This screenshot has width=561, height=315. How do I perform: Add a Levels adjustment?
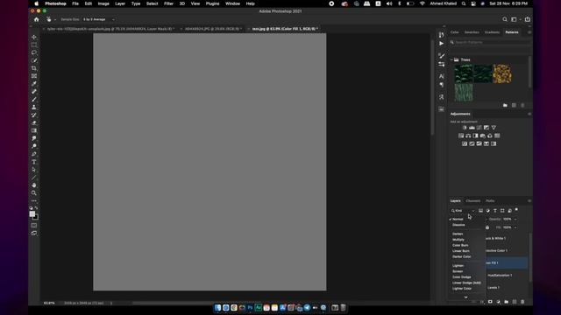click(472, 128)
